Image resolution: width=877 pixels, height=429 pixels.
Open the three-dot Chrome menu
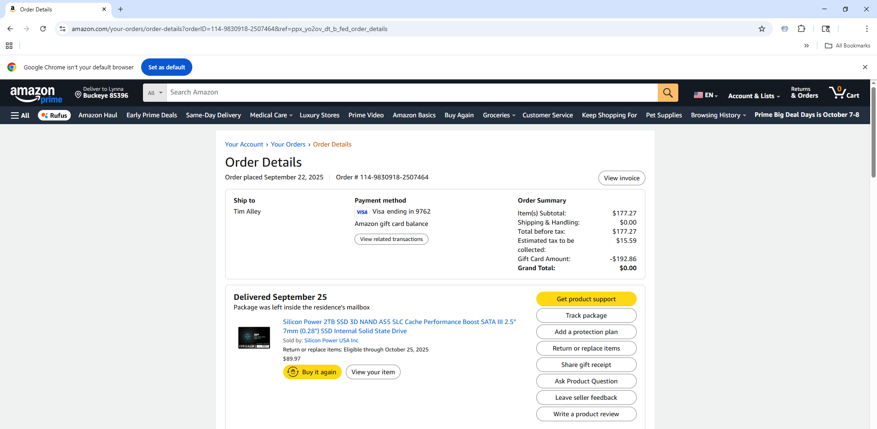pos(866,29)
